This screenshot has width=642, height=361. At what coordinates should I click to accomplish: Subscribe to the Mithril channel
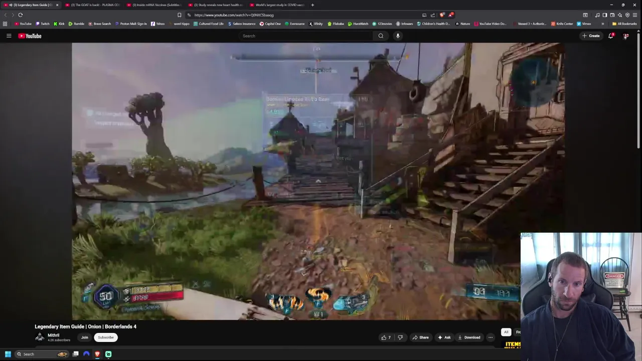point(105,337)
